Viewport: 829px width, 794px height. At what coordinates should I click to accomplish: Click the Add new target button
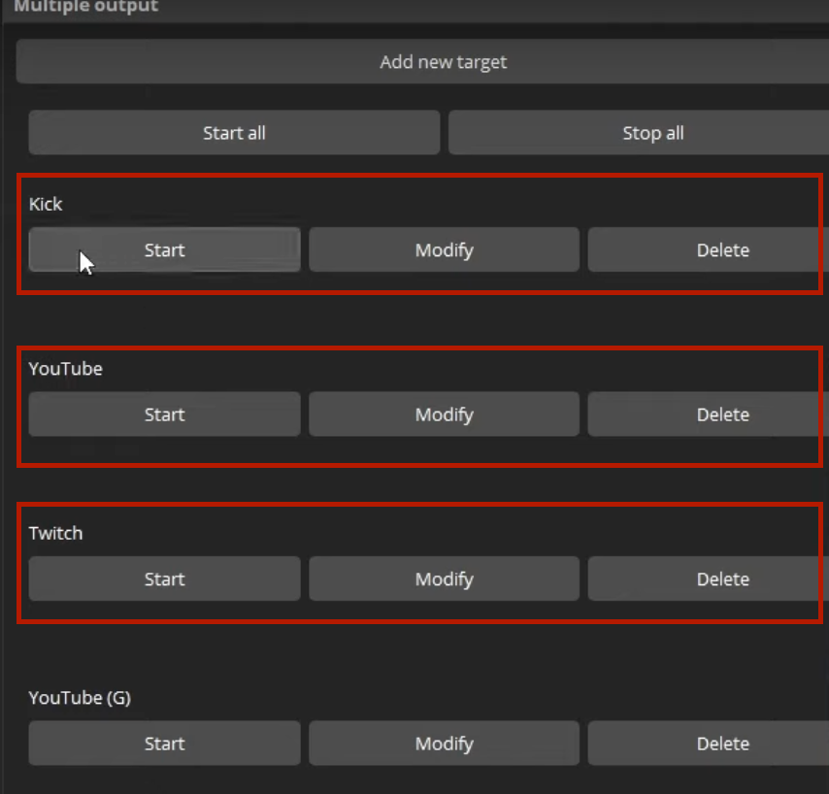click(x=443, y=62)
